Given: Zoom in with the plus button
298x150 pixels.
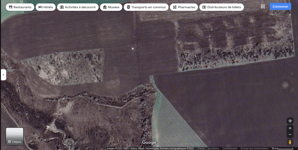Looking at the screenshot, I should [290, 128].
